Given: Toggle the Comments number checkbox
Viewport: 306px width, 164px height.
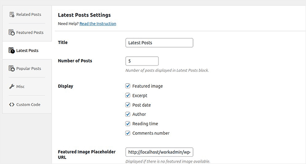Looking at the screenshot, I should pyautogui.click(x=128, y=133).
